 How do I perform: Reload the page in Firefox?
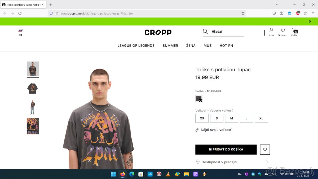pyautogui.click(x=20, y=13)
